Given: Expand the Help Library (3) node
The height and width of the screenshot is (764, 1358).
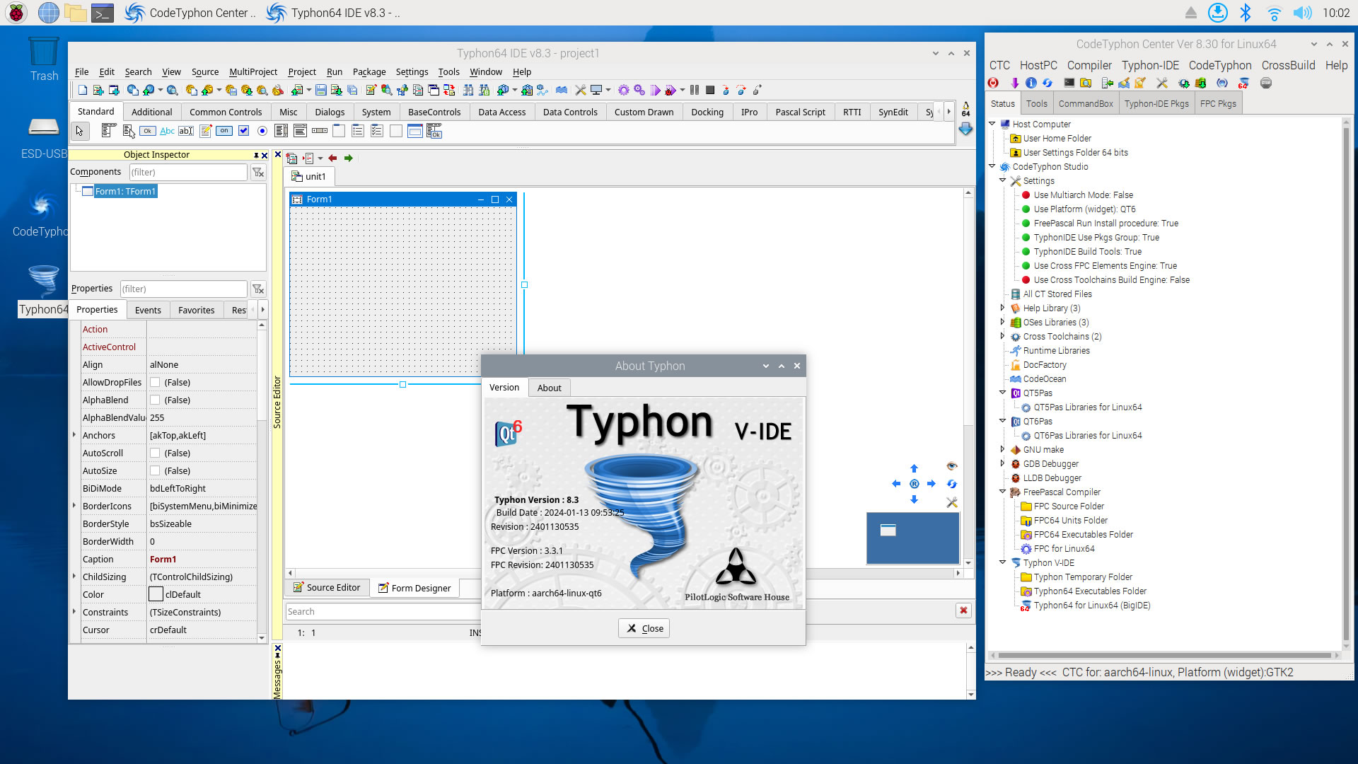Looking at the screenshot, I should point(1002,308).
